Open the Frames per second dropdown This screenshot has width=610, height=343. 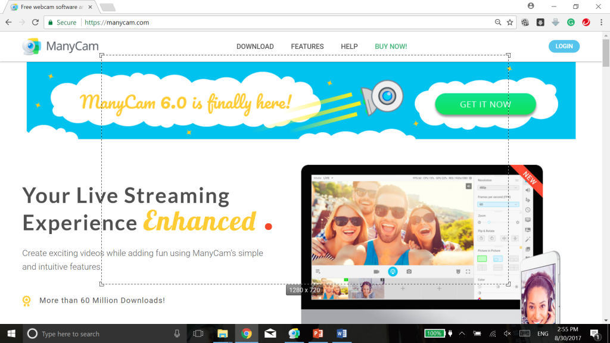pos(498,204)
